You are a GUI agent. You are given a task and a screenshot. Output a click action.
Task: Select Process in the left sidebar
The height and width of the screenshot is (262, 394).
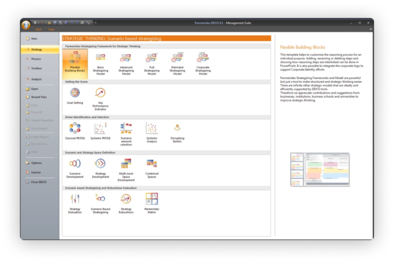pyautogui.click(x=36, y=59)
